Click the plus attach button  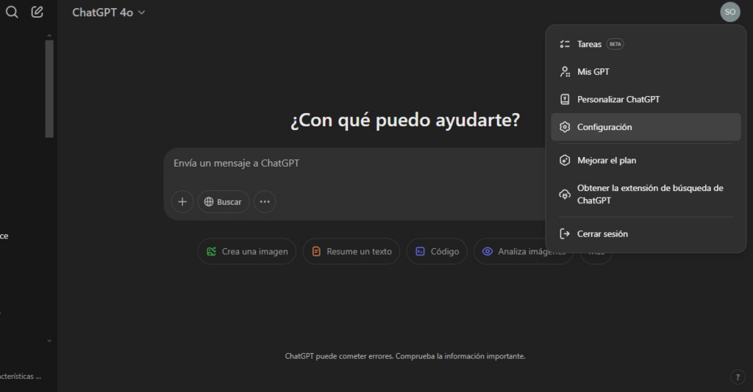(182, 202)
